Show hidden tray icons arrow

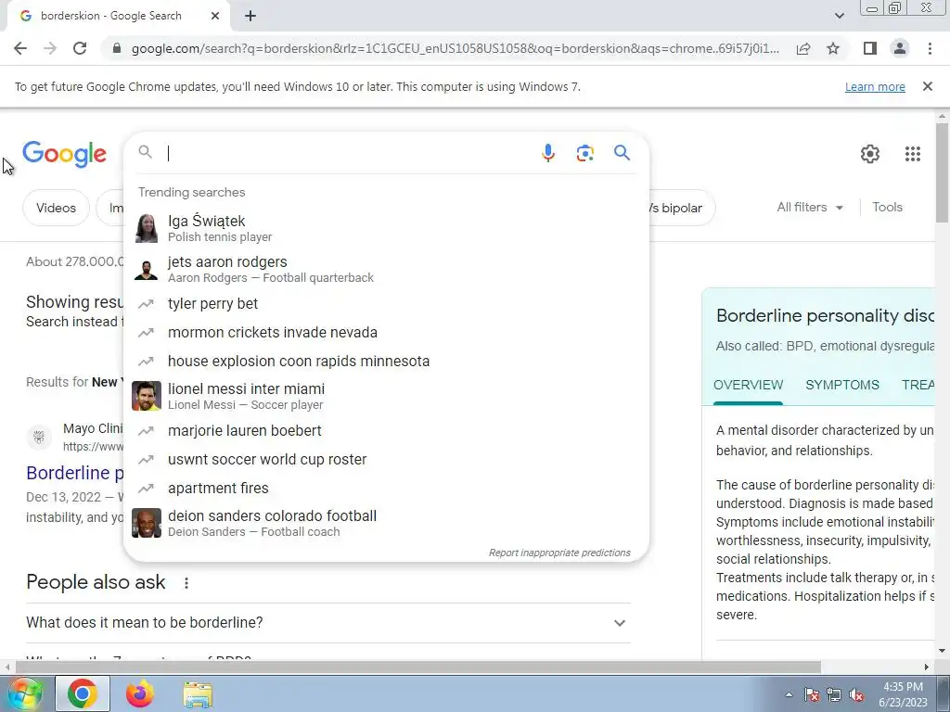[789, 694]
